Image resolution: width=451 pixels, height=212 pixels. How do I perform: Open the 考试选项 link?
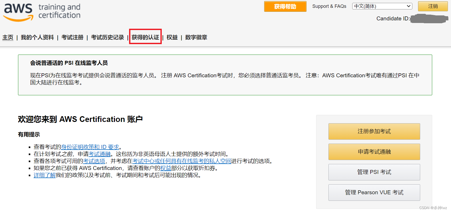pos(94,161)
